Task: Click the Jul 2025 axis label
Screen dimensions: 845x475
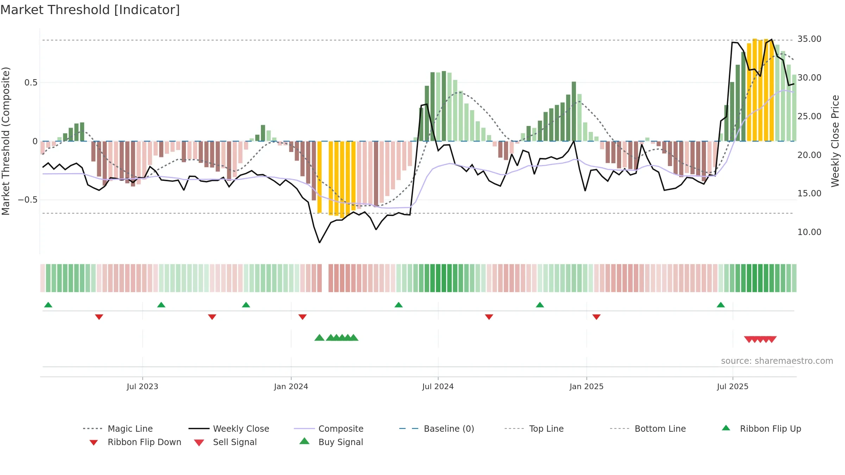Action: point(733,387)
